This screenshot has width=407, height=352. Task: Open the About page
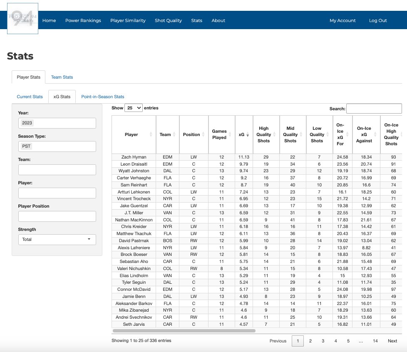click(218, 20)
